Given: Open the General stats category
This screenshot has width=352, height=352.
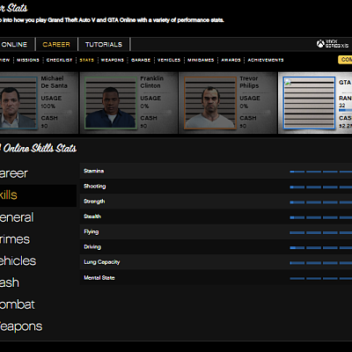Looking at the screenshot, I should 17,217.
